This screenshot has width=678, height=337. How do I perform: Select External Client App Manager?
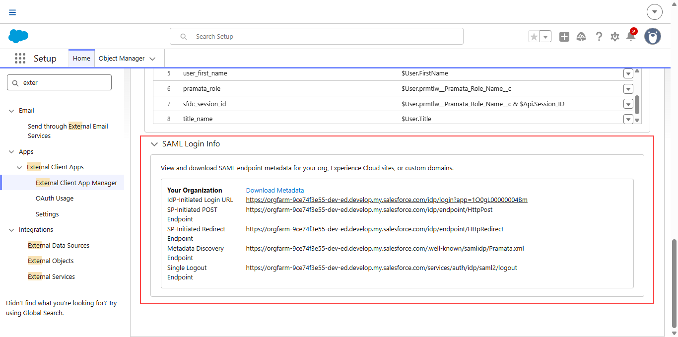click(x=76, y=183)
